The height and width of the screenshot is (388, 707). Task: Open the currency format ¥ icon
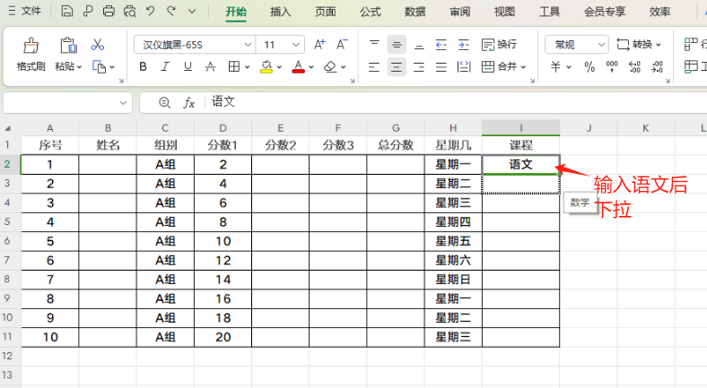[x=555, y=67]
